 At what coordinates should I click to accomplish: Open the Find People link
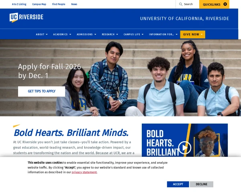[x=59, y=4]
